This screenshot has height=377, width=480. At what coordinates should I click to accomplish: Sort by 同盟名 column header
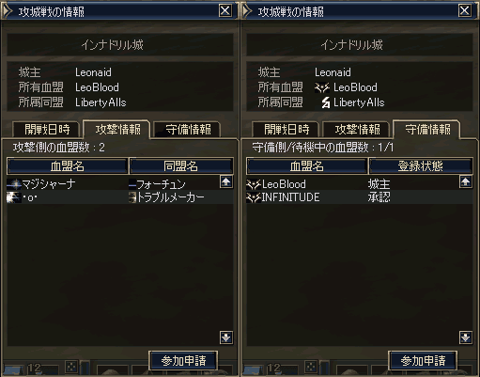pos(181,165)
